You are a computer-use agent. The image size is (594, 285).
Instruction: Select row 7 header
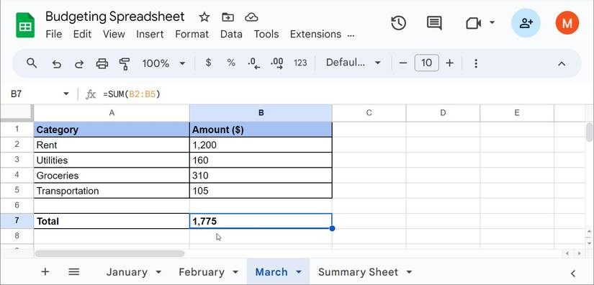[17, 221]
